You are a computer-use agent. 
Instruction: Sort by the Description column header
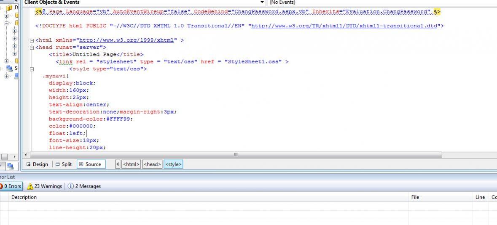pyautogui.click(x=209, y=197)
